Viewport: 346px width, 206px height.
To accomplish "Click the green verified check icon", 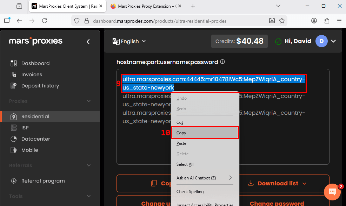I will [278, 41].
